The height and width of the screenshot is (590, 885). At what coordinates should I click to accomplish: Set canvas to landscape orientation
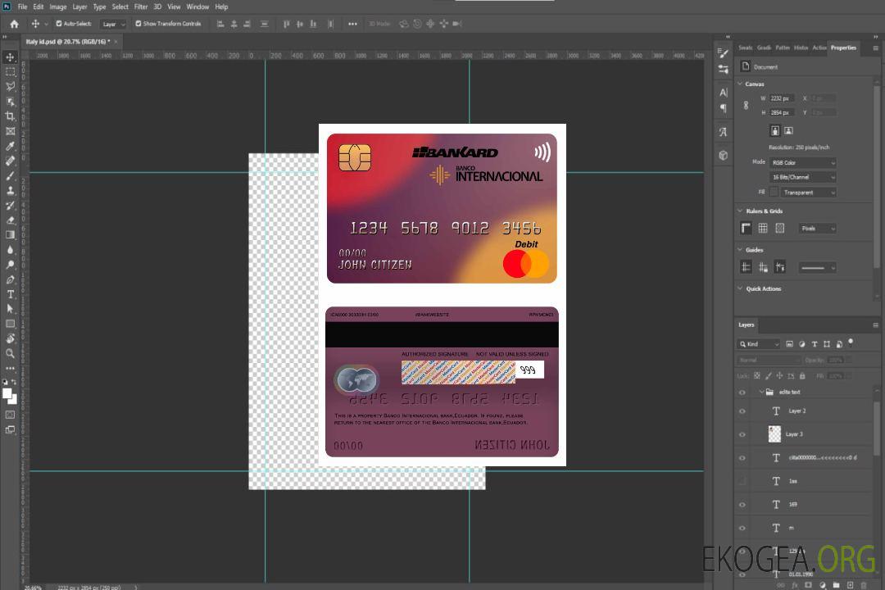pyautogui.click(x=788, y=131)
